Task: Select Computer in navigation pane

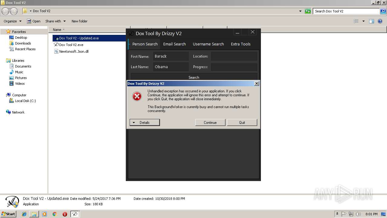Action: coord(19,95)
